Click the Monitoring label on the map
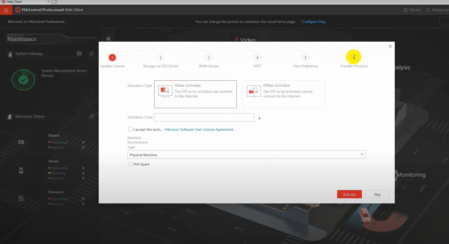This screenshot has height=244, width=449. tap(411, 175)
